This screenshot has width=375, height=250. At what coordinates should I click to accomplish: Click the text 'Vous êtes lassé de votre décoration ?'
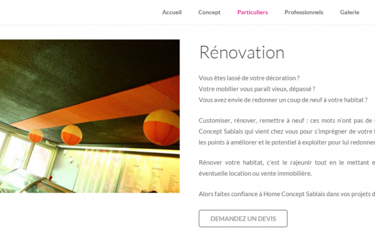pyautogui.click(x=249, y=78)
